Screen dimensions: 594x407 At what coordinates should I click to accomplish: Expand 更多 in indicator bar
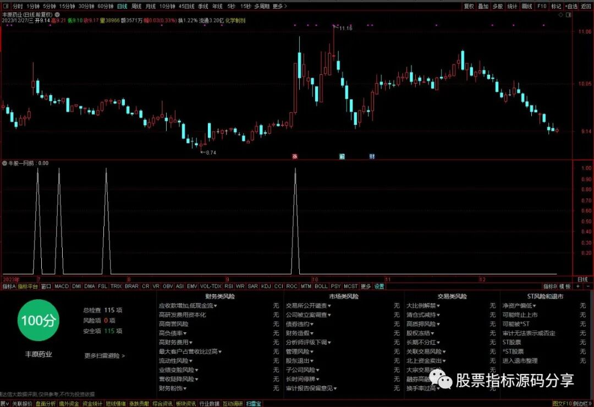366,287
